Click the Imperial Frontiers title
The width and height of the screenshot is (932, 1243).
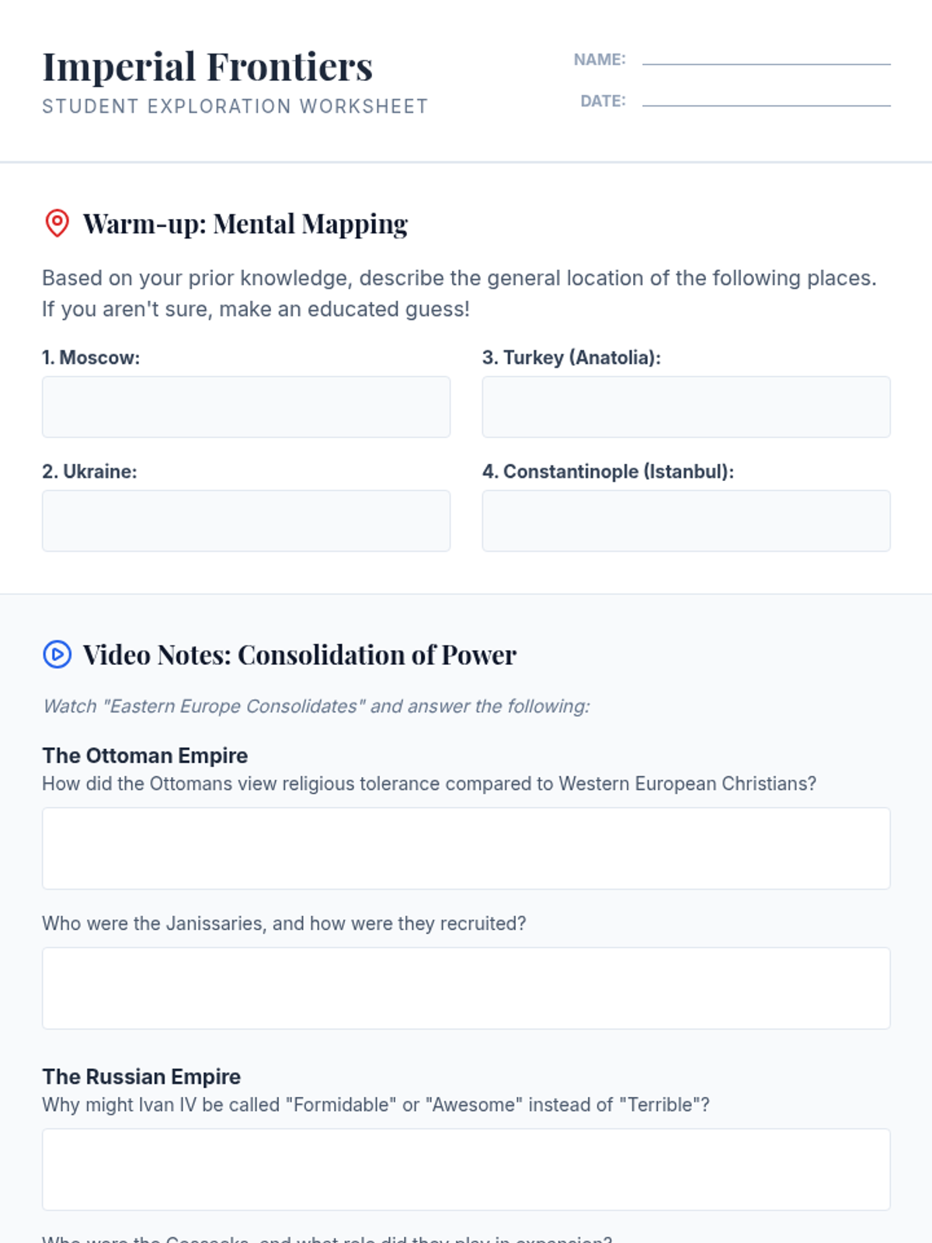(x=207, y=67)
